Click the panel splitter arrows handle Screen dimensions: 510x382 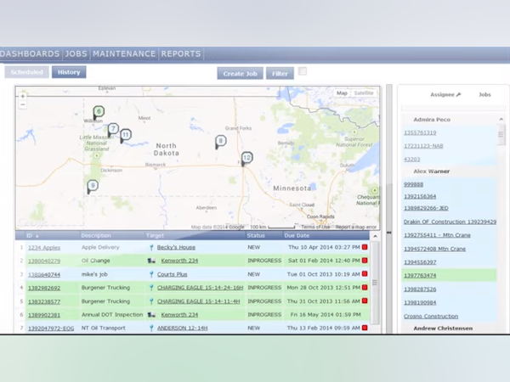tap(389, 233)
